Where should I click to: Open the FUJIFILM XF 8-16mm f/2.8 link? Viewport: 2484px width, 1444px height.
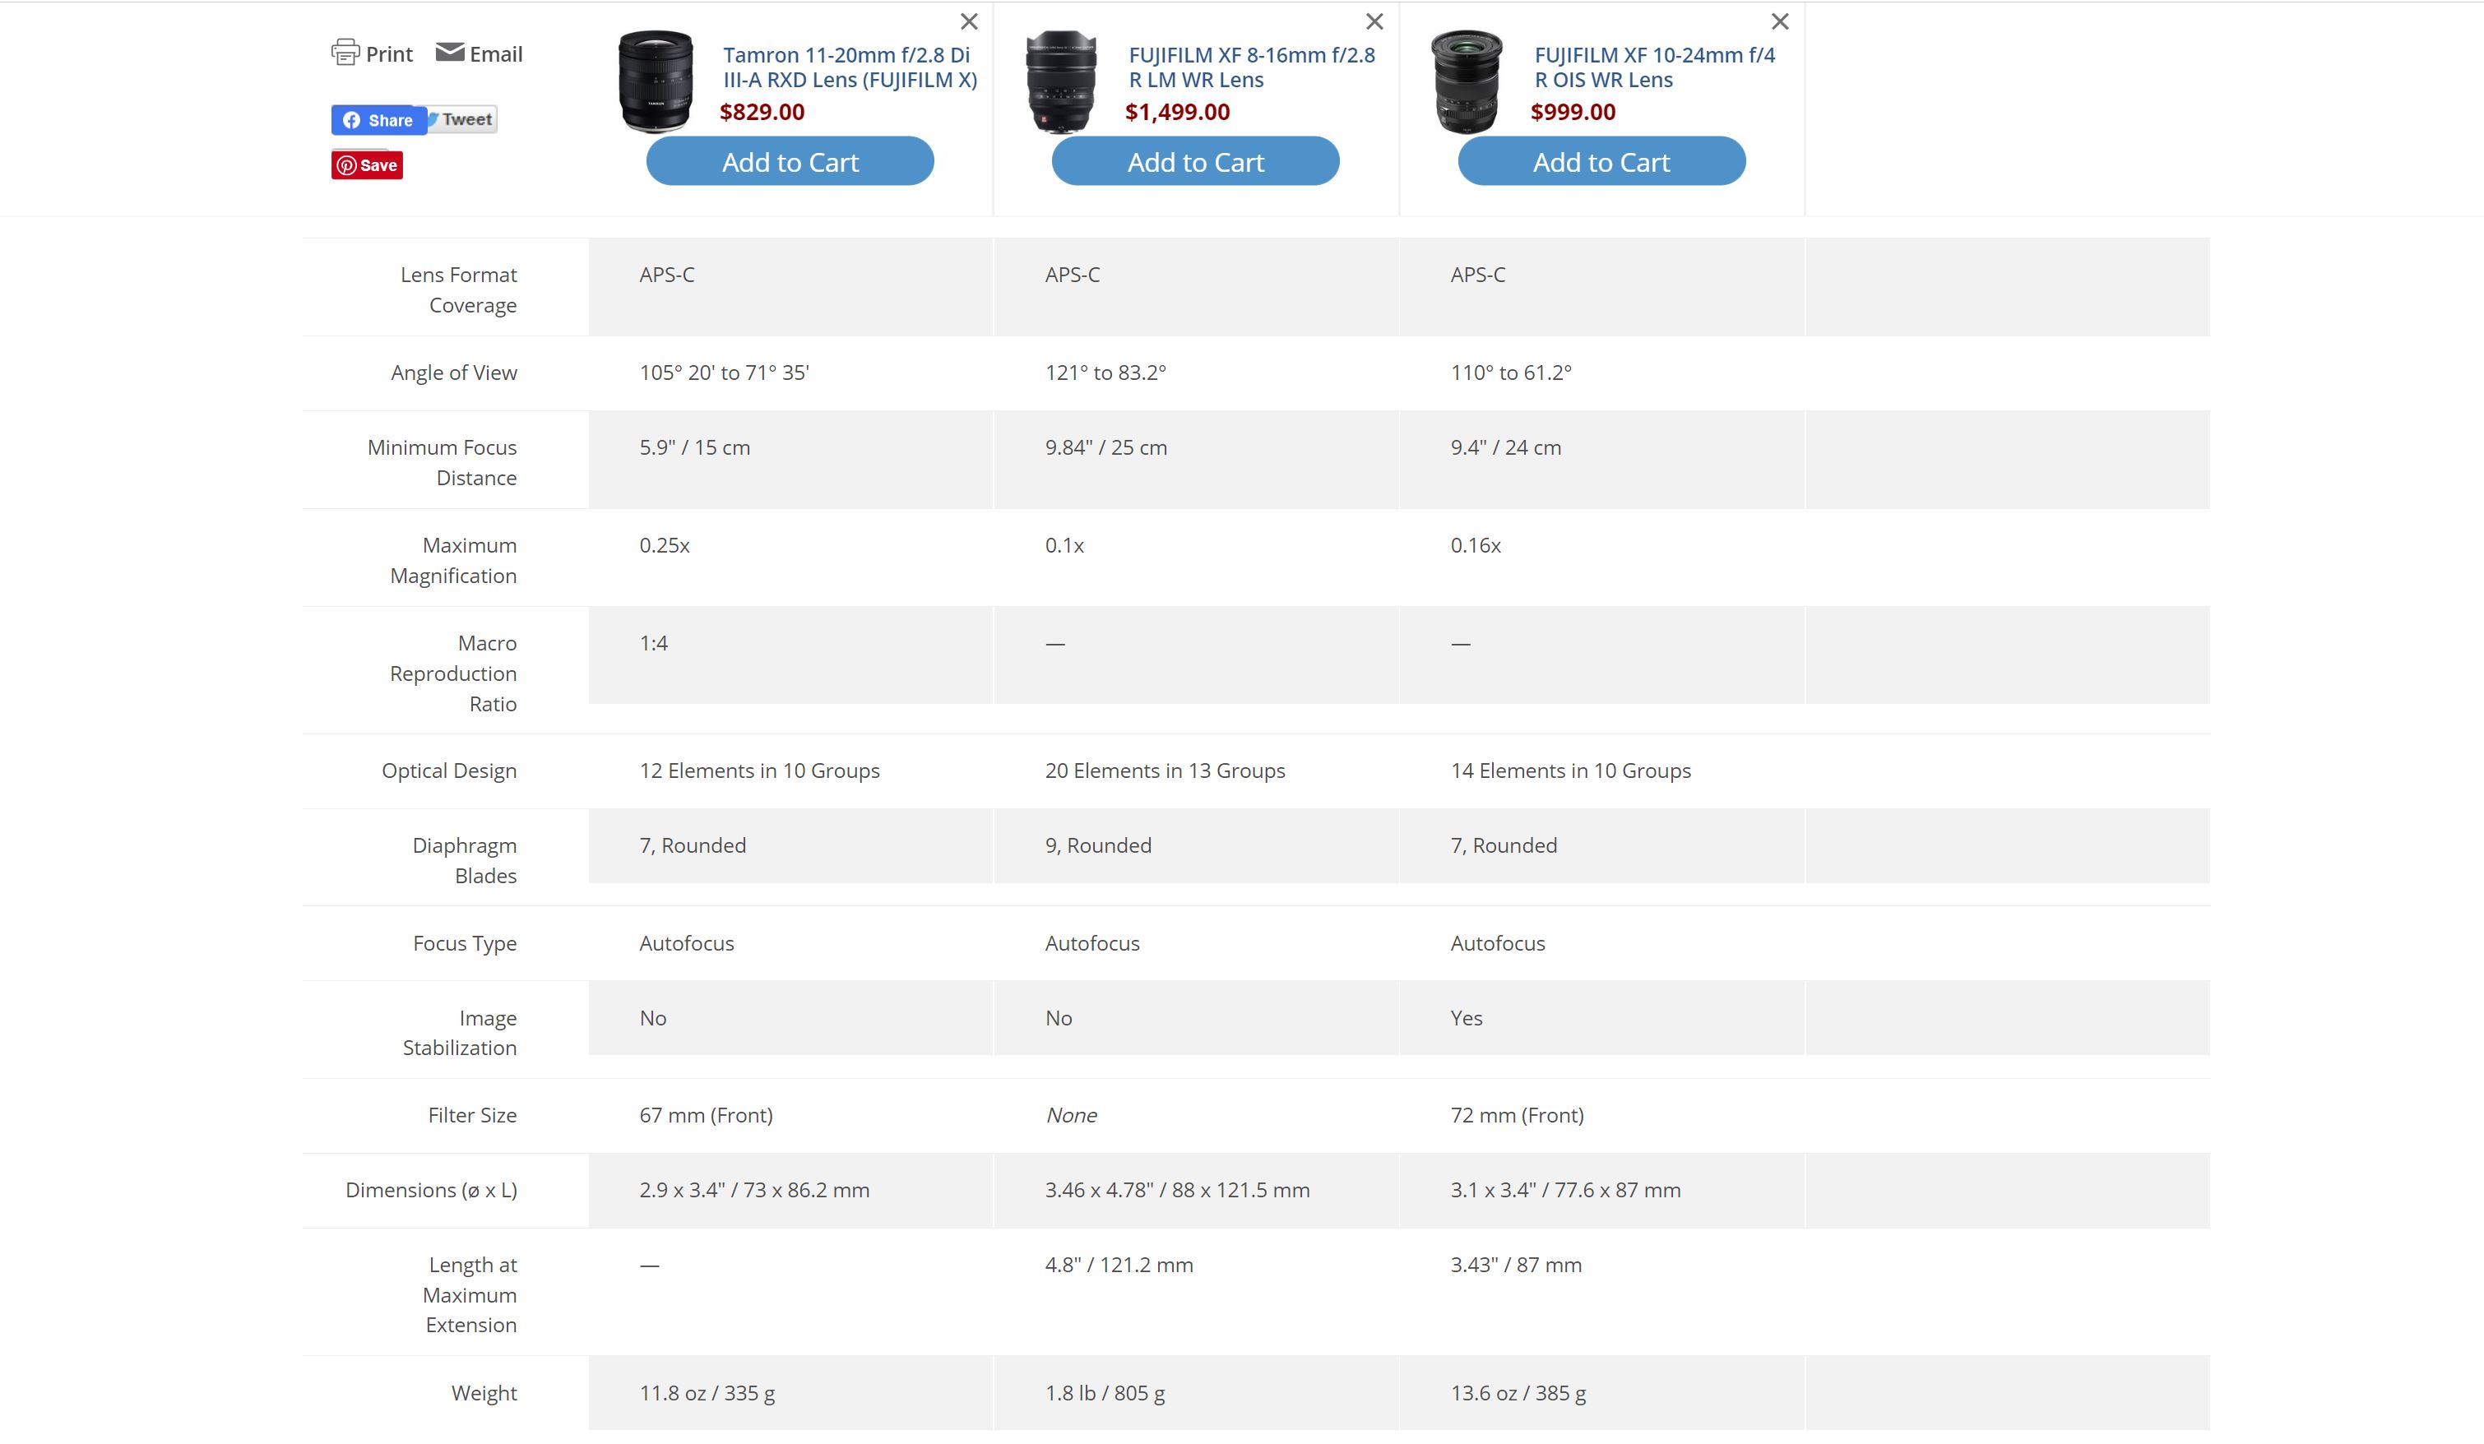pyautogui.click(x=1251, y=67)
